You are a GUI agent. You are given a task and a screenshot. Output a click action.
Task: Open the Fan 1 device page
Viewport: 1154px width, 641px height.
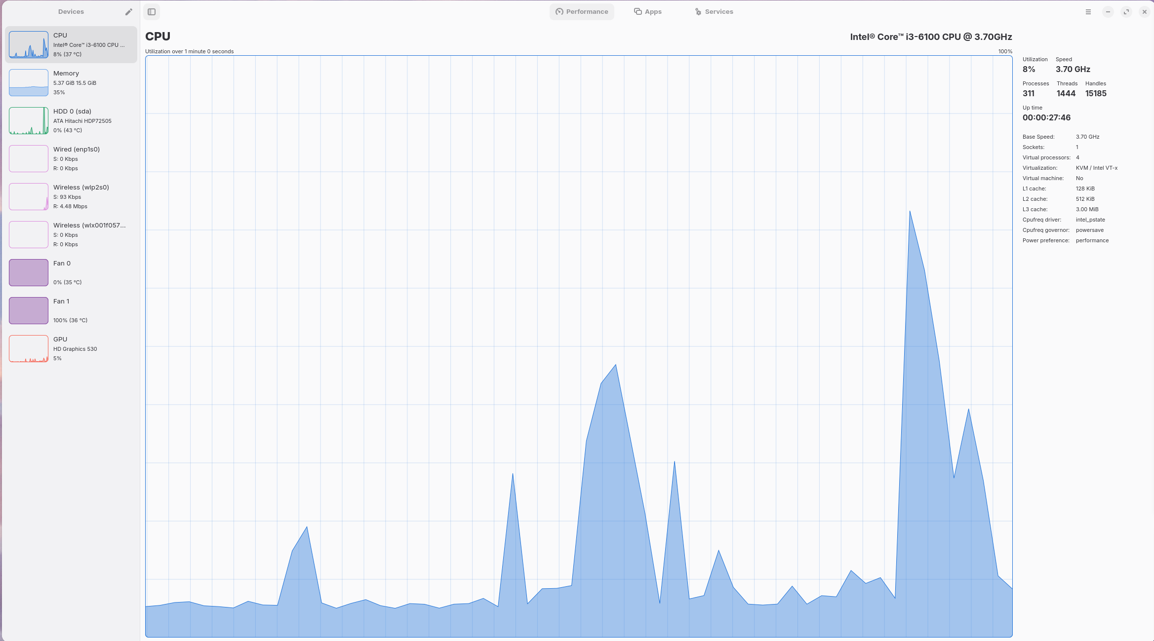click(71, 311)
